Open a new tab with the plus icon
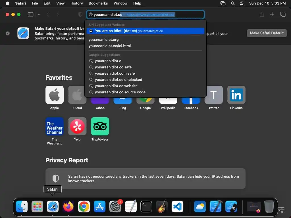This screenshot has width=291, height=218. (x=272, y=14)
